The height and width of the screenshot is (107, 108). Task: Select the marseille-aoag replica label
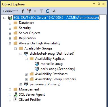click(52, 64)
